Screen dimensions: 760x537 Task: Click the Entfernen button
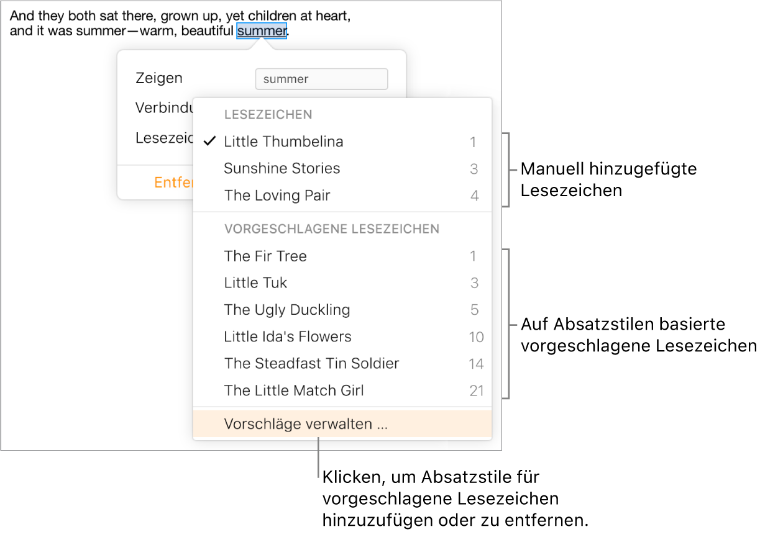pos(174,183)
